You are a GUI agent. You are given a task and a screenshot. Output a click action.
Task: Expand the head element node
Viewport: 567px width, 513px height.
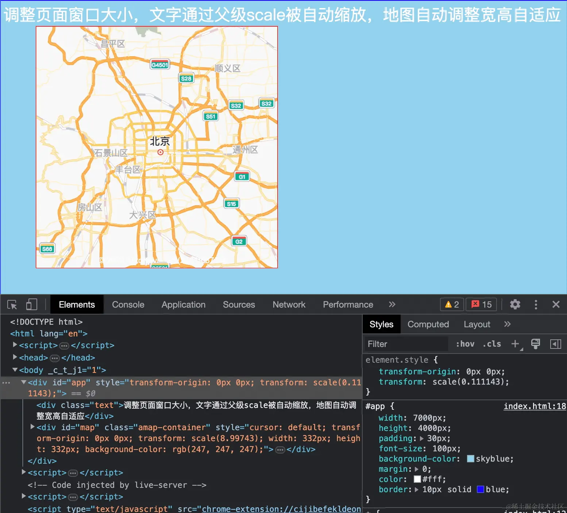(15, 357)
